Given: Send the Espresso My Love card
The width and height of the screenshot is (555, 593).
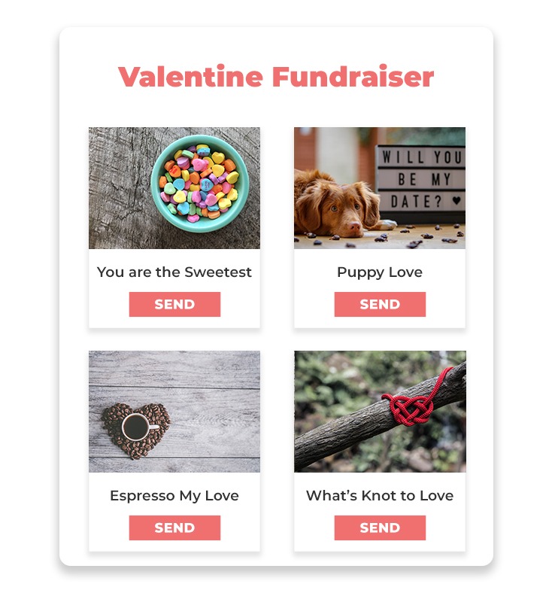Looking at the screenshot, I should click(x=174, y=528).
